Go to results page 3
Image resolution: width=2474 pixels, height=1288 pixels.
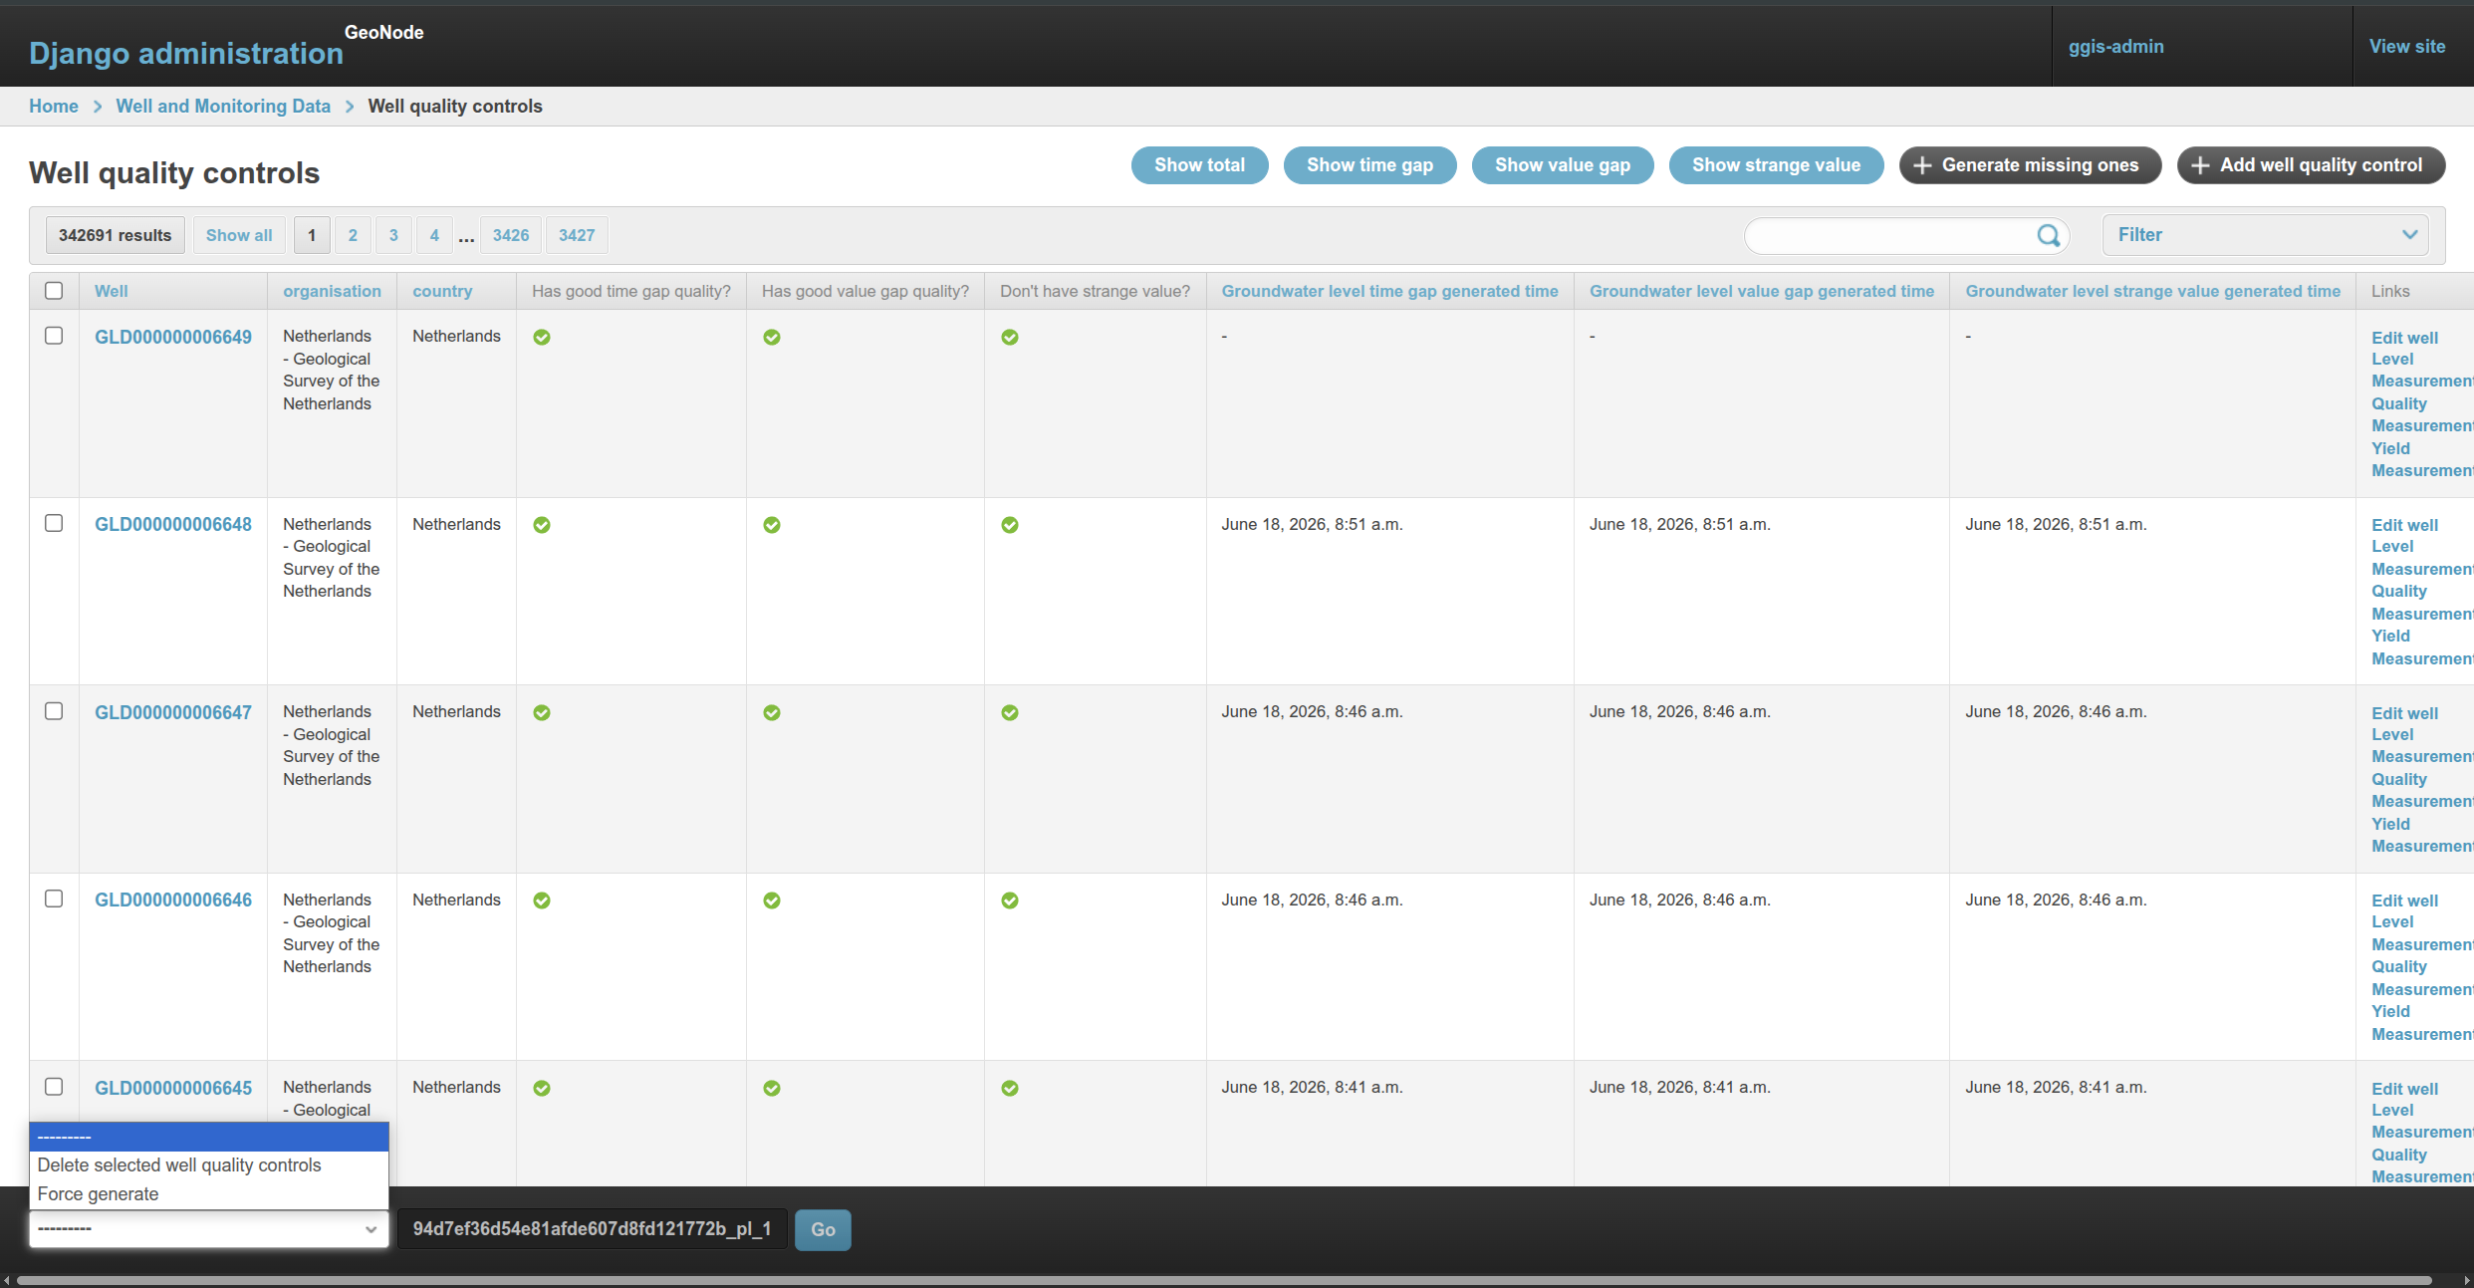point(393,235)
